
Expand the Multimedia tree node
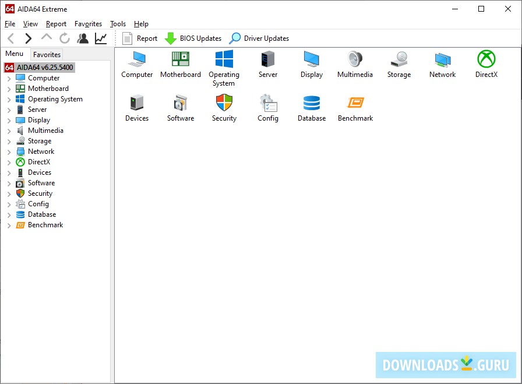click(x=9, y=131)
